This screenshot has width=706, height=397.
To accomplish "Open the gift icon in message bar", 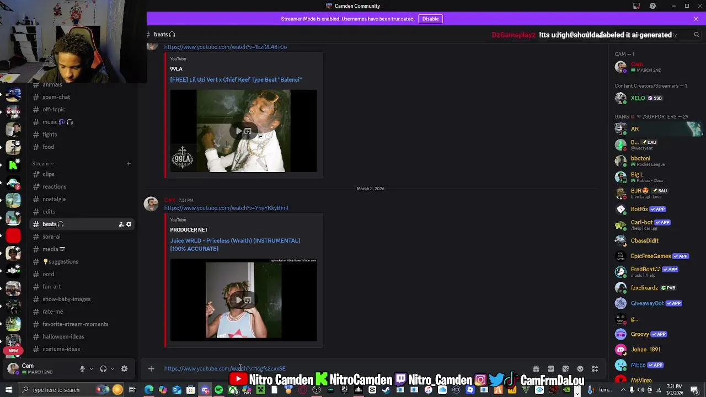I will coord(536,369).
